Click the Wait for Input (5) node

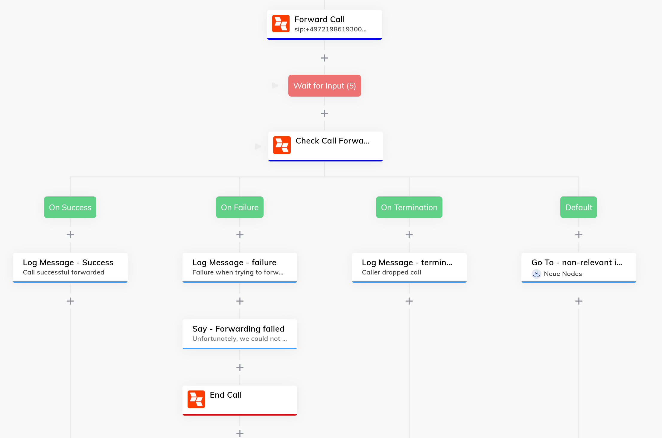(324, 86)
